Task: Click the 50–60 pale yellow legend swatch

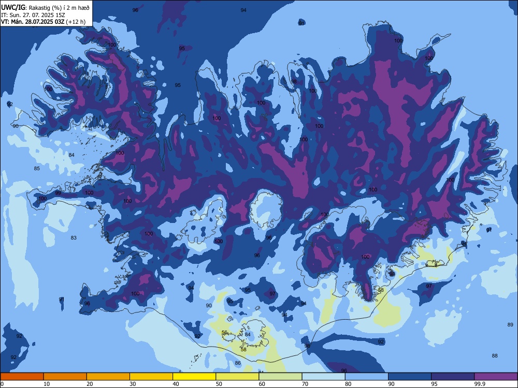Action: 237,377
